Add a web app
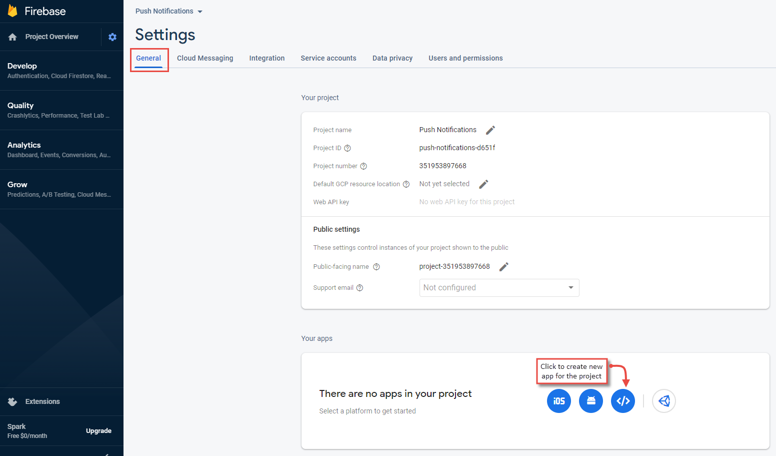 623,401
